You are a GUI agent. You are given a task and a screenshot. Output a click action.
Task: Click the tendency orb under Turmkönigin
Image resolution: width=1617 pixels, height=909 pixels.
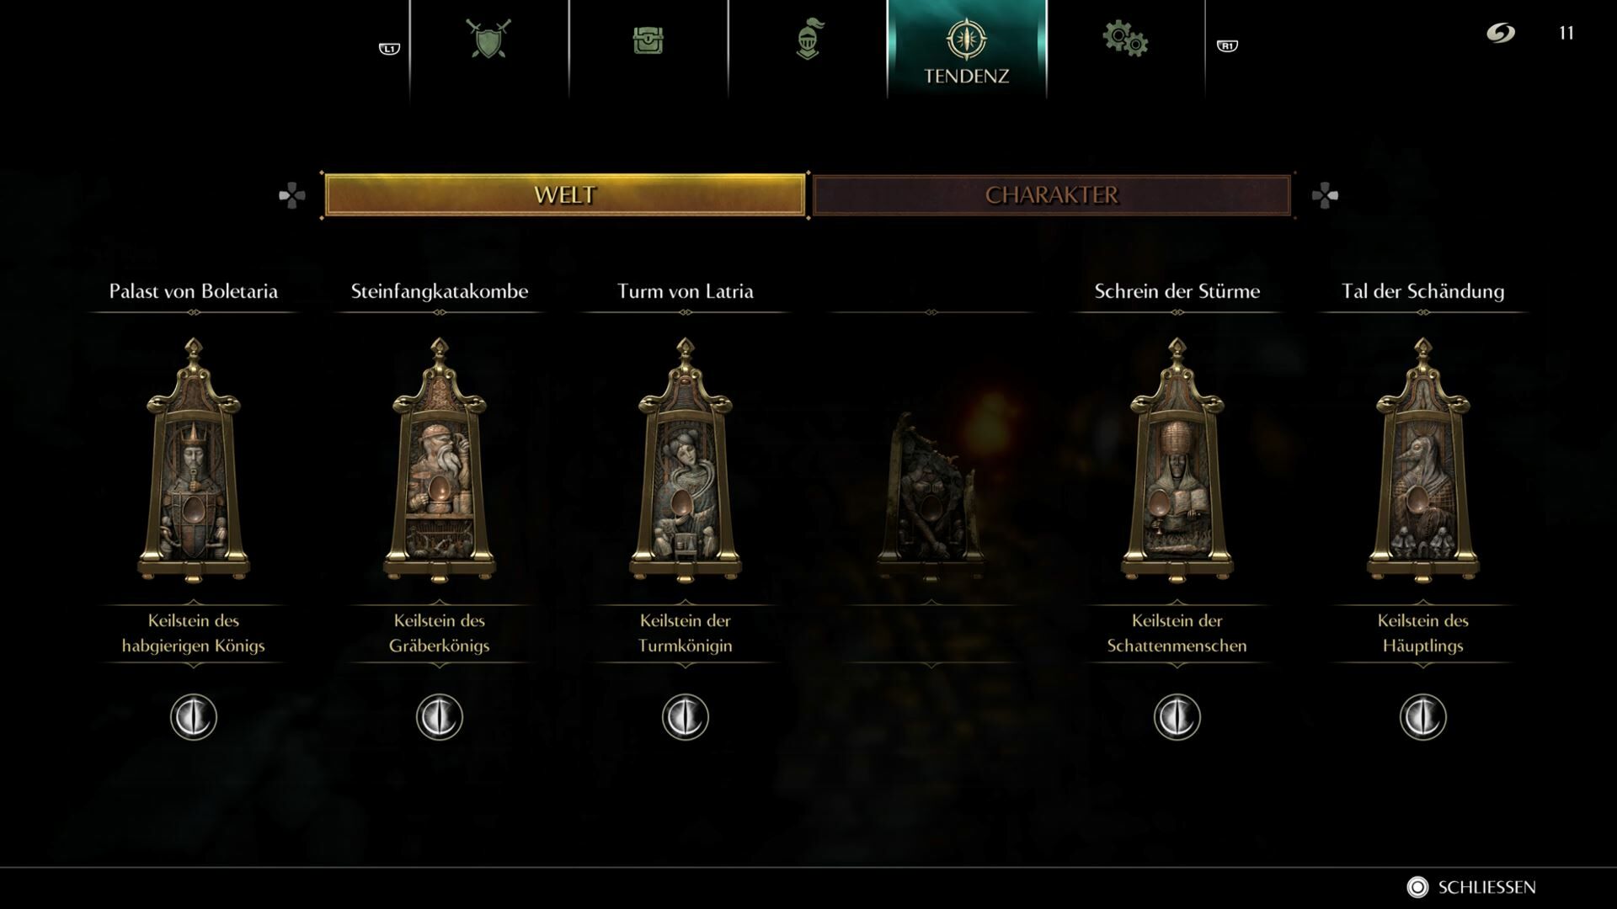[686, 717]
